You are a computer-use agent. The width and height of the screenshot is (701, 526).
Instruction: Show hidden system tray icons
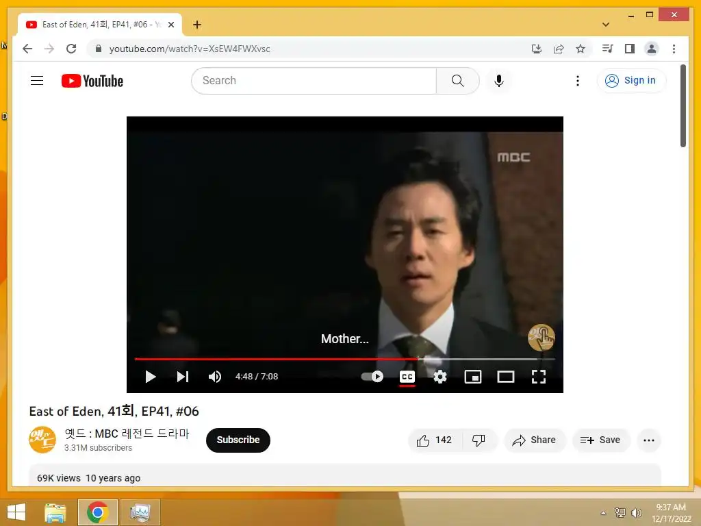[x=604, y=513]
